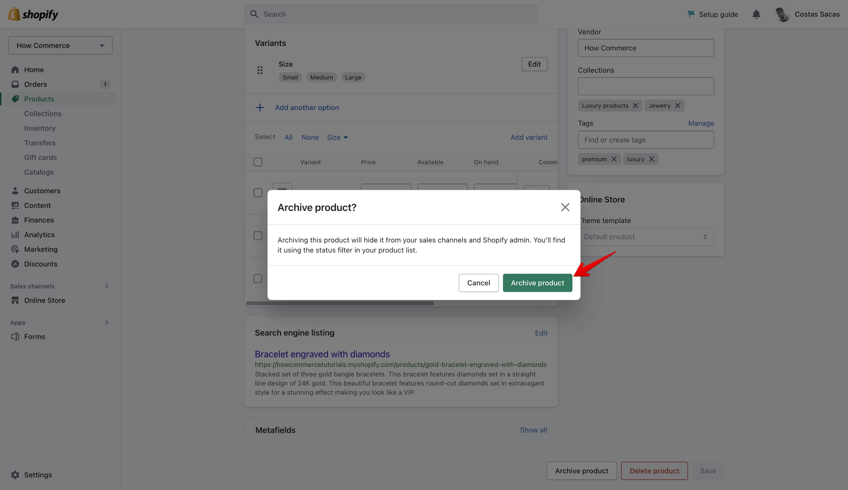Viewport: 848px width, 490px height.
Task: Show all metafields
Action: pos(533,430)
